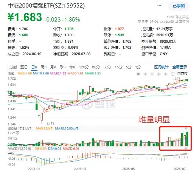This screenshot has width=194, height=173.
Task: Click the MA20:1.63 moving average label
Action: click(58, 73)
